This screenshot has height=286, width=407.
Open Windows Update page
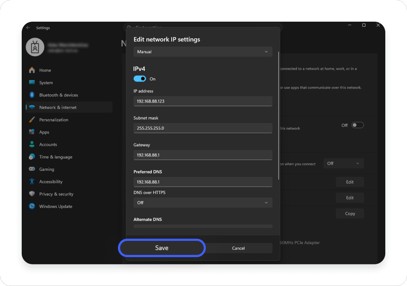pos(69,207)
